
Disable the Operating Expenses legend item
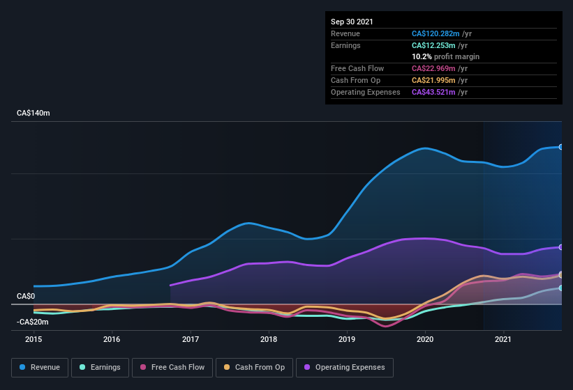(x=345, y=367)
